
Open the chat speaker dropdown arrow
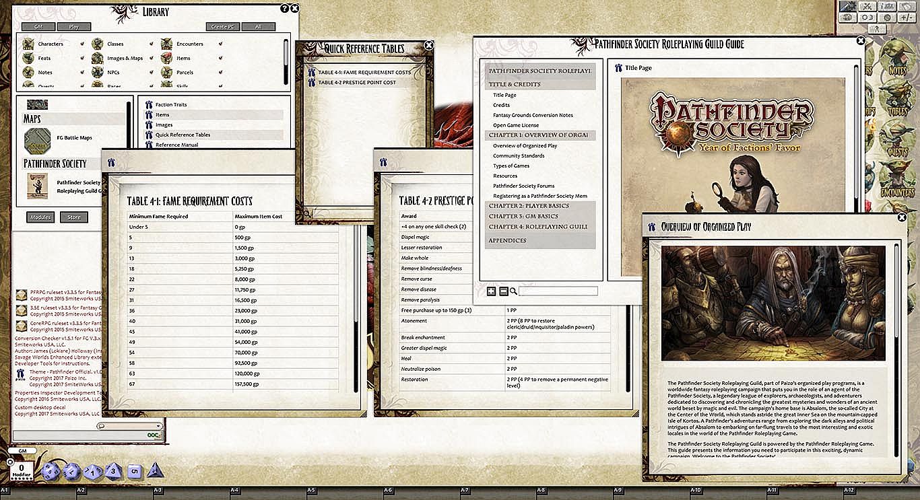[x=159, y=426]
